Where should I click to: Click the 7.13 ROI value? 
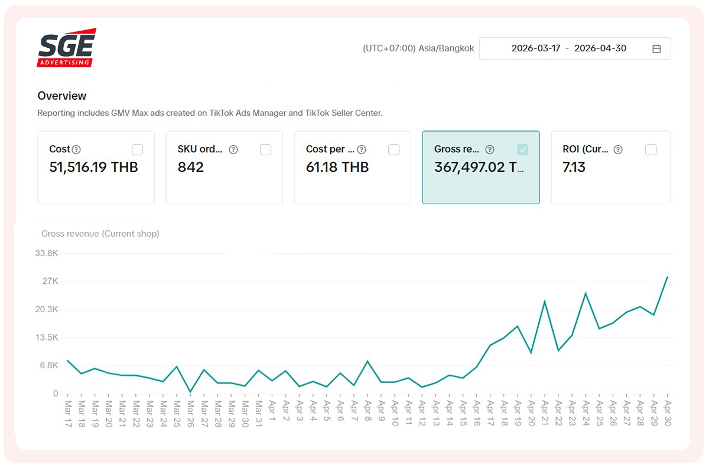tap(574, 168)
